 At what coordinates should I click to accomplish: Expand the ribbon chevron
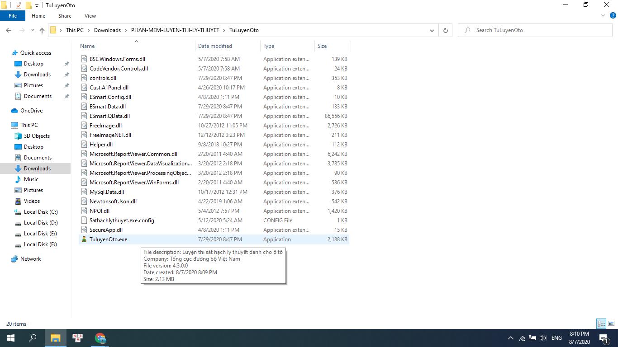tap(603, 16)
